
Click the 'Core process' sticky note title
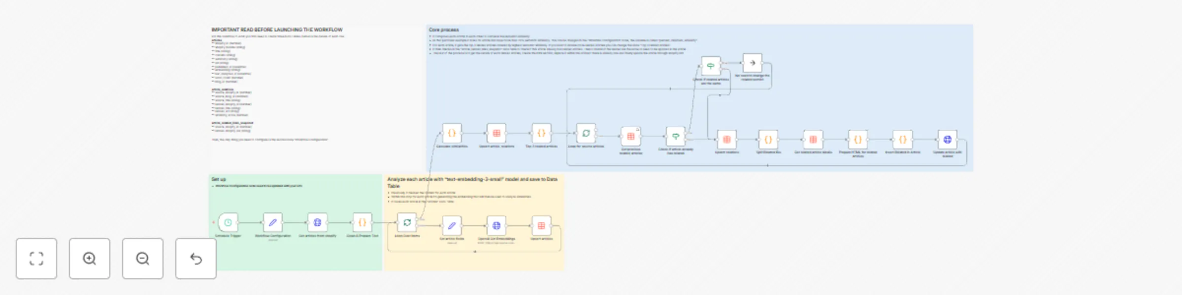tap(444, 30)
